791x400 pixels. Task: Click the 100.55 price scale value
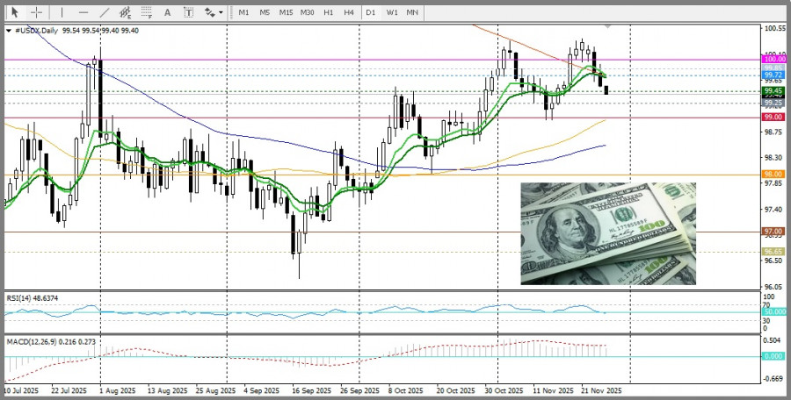[x=773, y=29]
